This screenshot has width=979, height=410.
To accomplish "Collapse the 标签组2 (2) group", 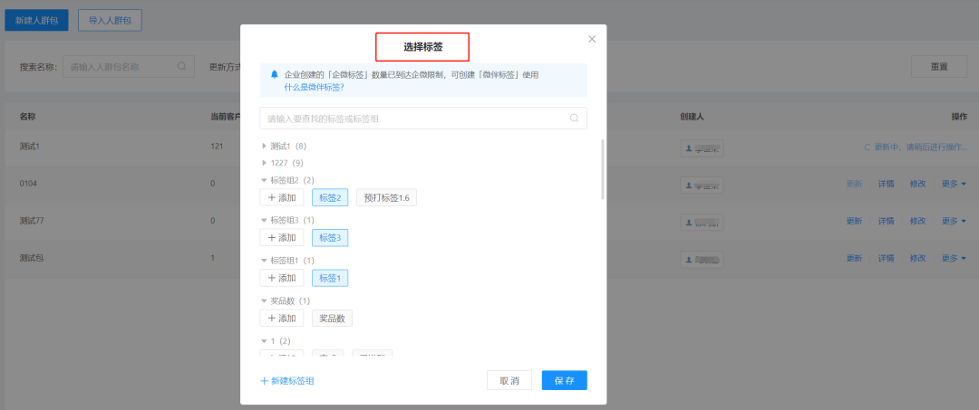I will (264, 180).
